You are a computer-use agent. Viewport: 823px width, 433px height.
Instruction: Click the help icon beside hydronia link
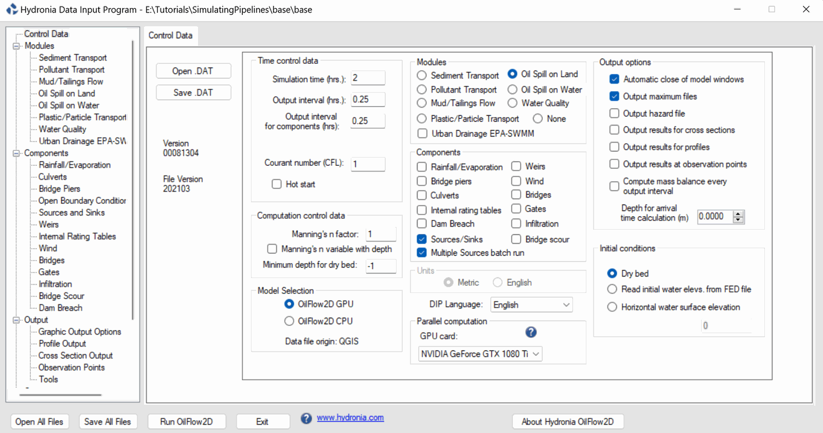pos(306,418)
